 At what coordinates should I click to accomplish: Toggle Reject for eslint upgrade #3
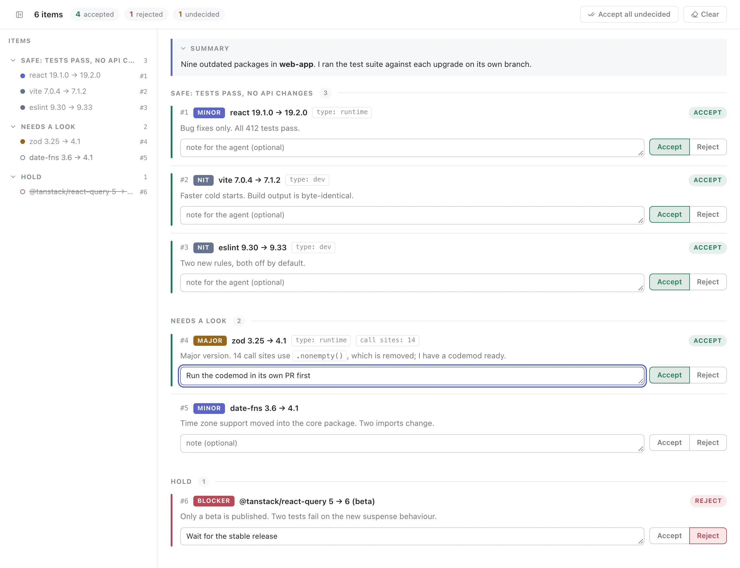[707, 282]
